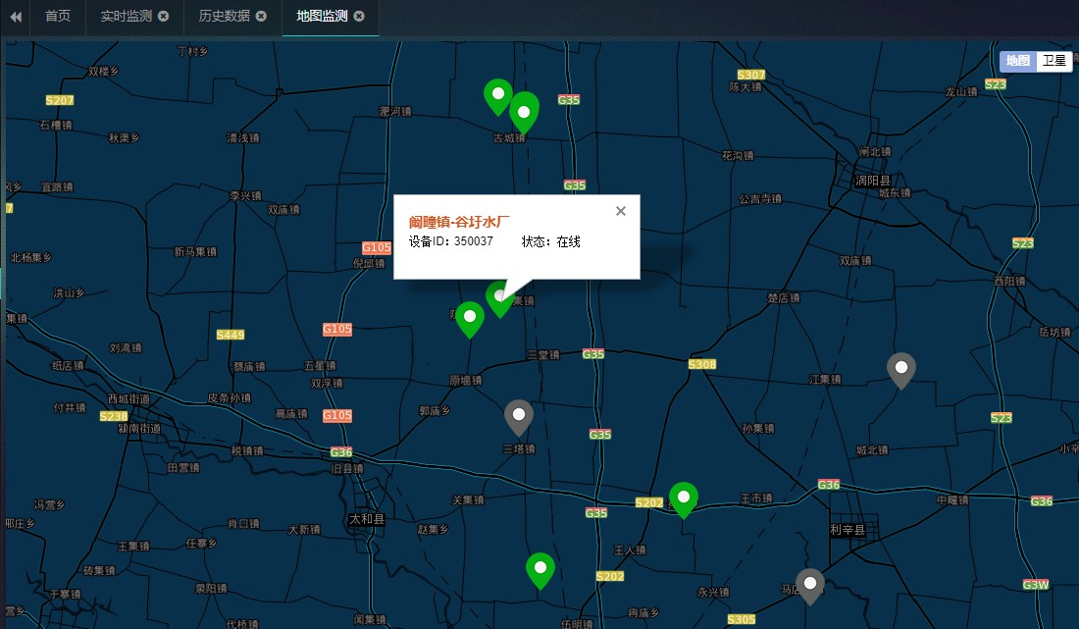Select the 地图 map view mode

click(x=1018, y=61)
